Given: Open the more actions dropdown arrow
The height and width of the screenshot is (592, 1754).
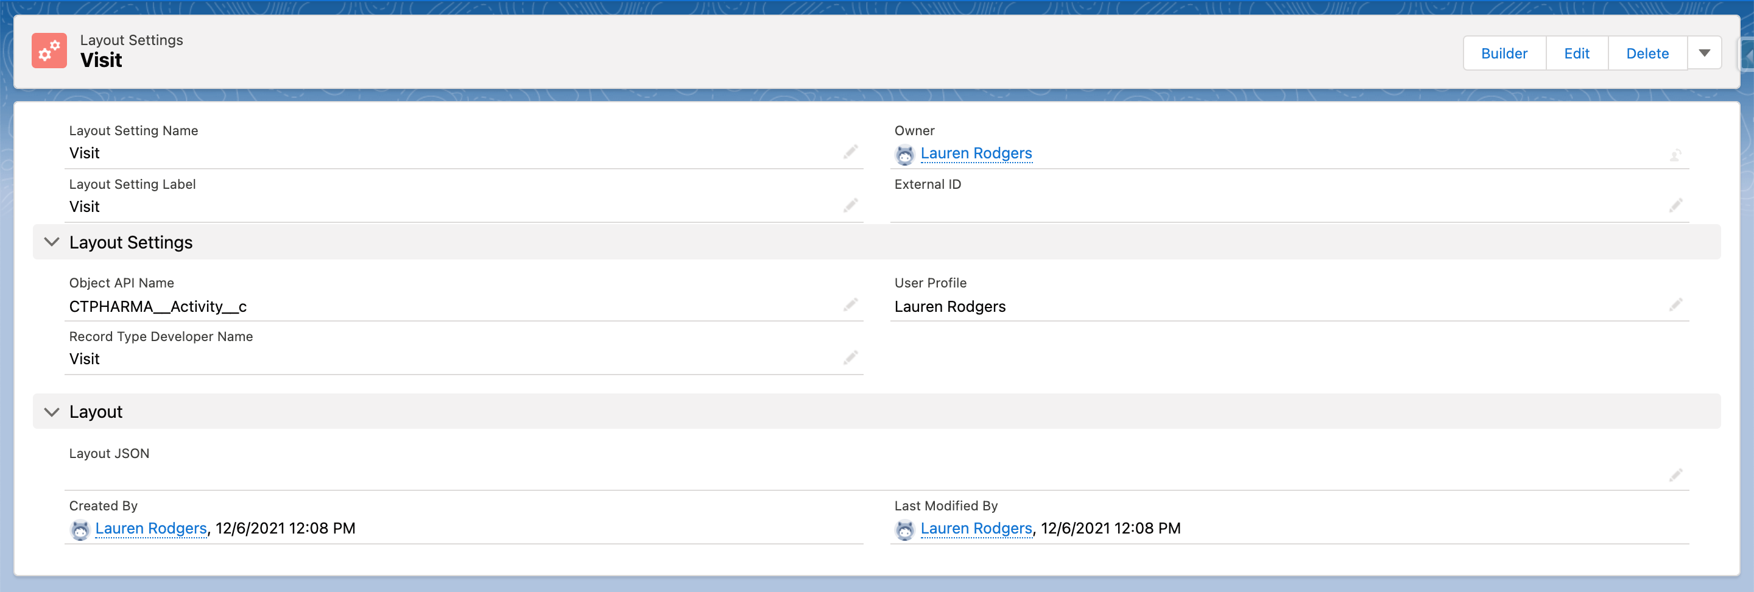Looking at the screenshot, I should pyautogui.click(x=1703, y=53).
